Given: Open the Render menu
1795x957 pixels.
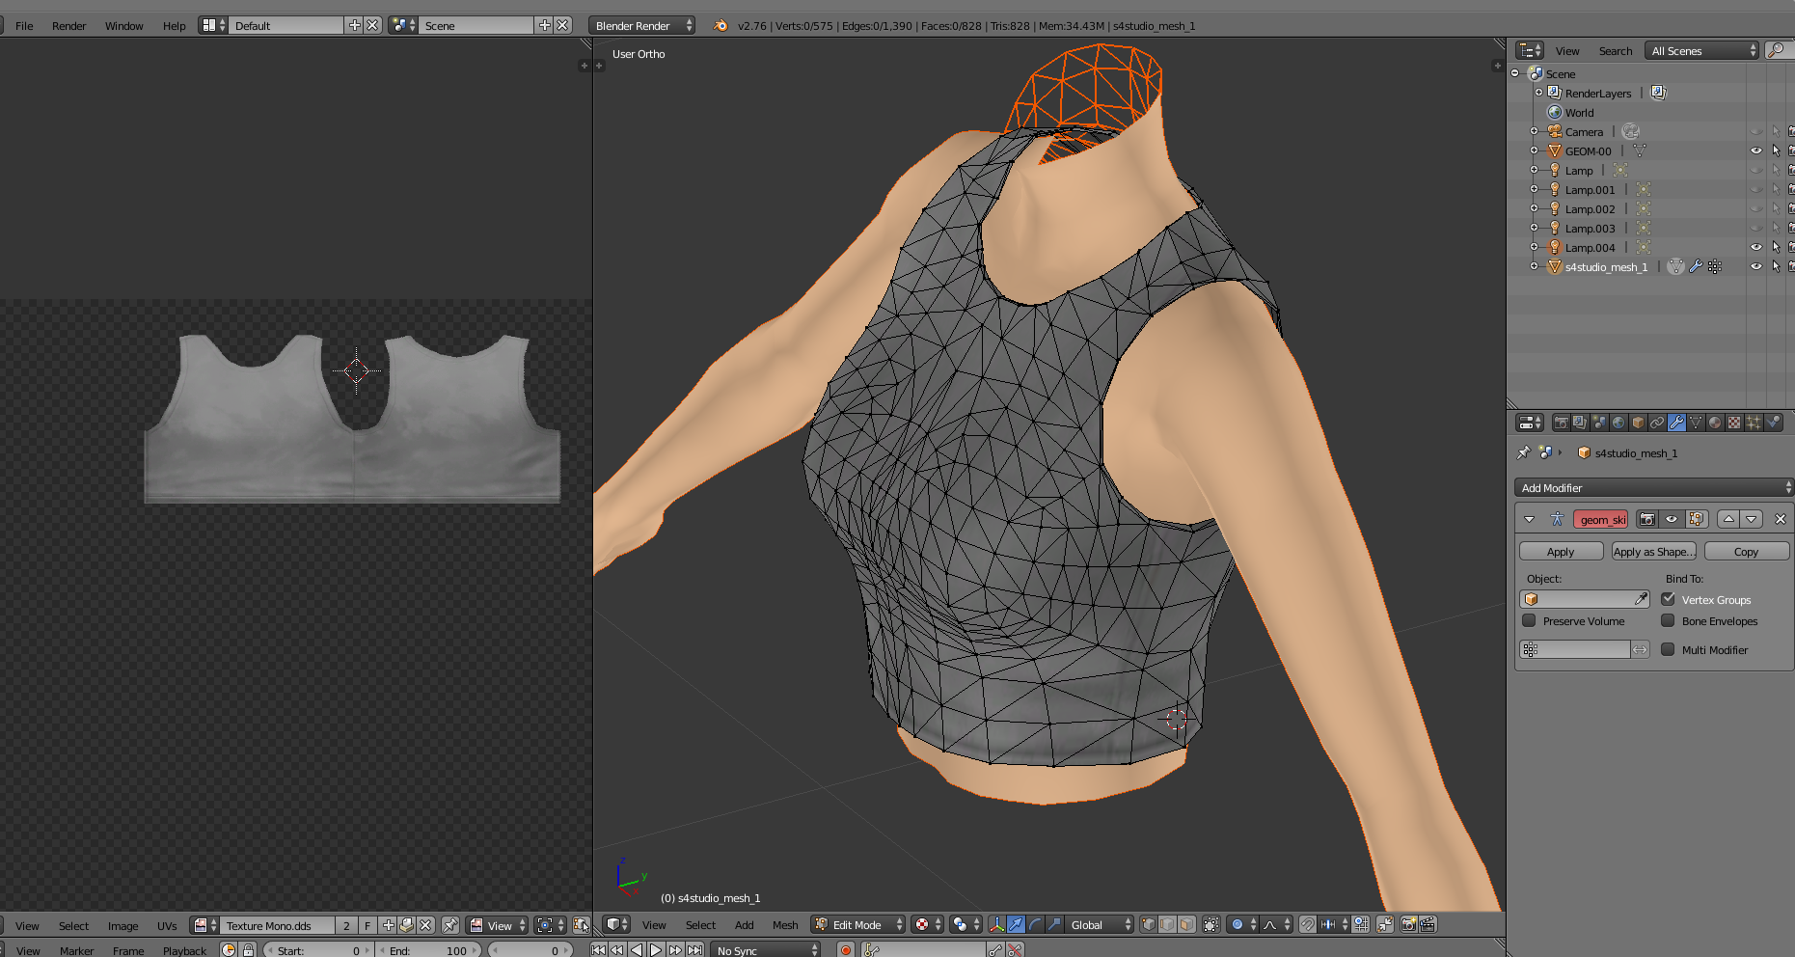Looking at the screenshot, I should tap(68, 26).
